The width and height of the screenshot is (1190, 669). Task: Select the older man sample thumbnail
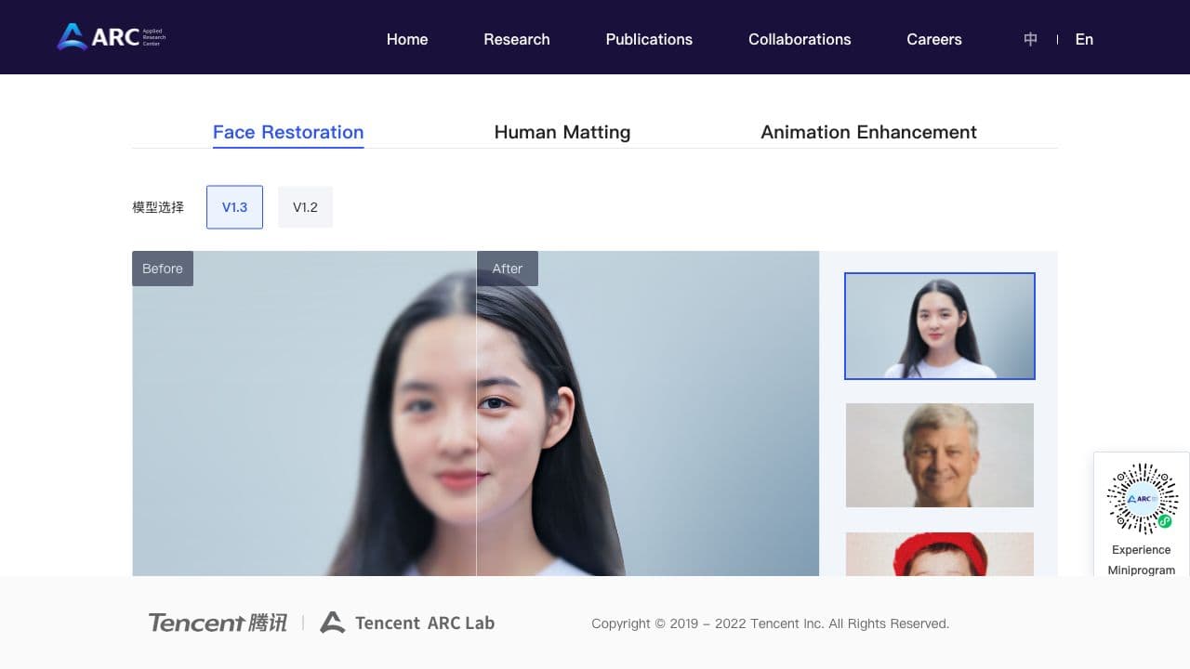click(x=939, y=454)
